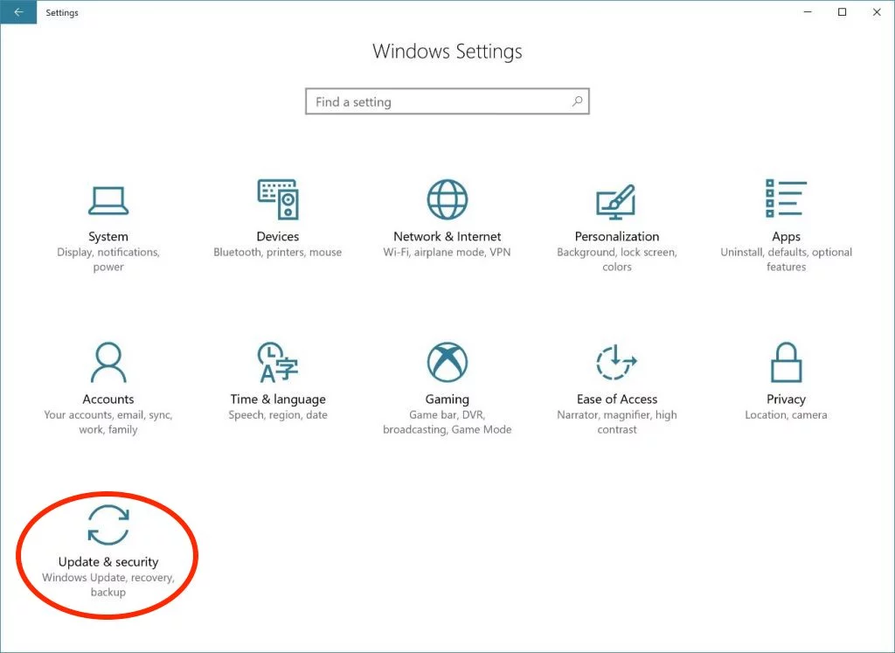The image size is (895, 653).
Task: Click the search magnifier icon
Action: coord(577,101)
